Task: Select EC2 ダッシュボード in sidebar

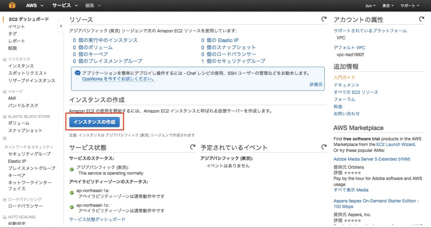Action: 29,19
